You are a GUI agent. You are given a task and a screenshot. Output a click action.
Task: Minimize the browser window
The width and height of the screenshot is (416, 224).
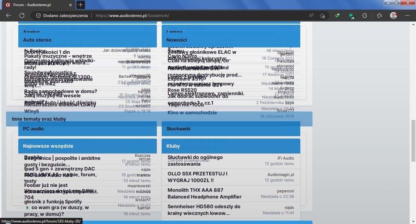pos(388,3)
